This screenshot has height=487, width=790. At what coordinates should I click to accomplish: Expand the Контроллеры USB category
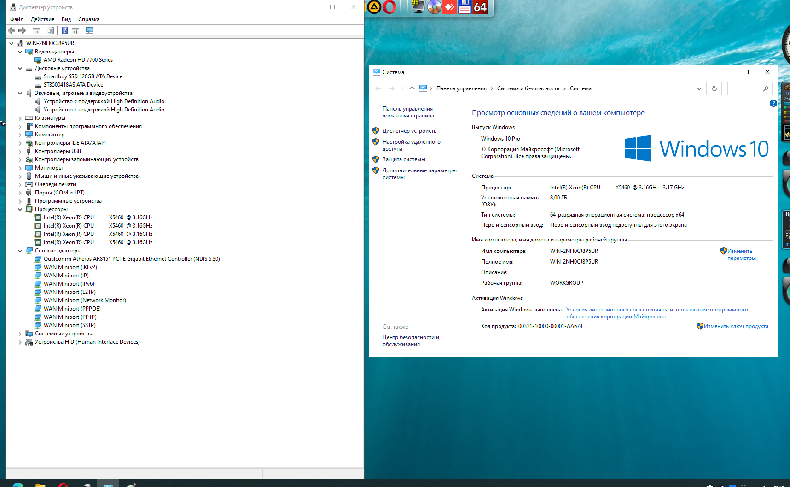tap(20, 151)
